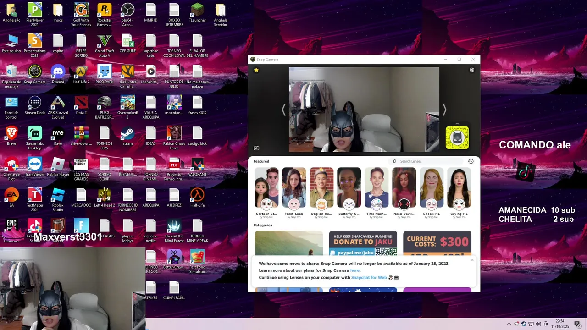Open the Grand Theft Auto V shortcut

[105, 46]
